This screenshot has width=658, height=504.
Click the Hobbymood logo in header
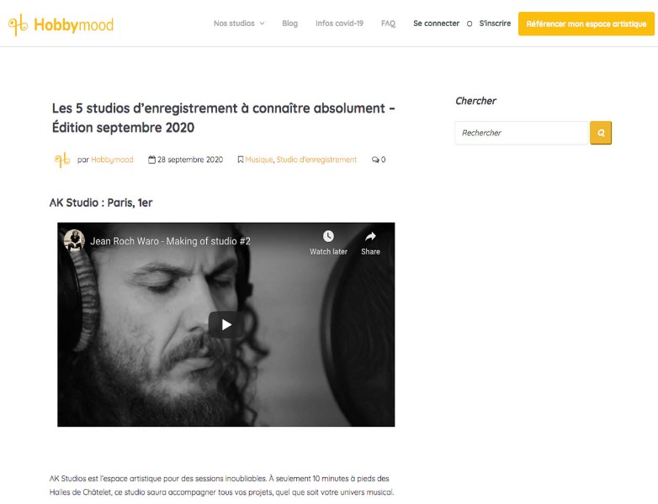pos(61,24)
